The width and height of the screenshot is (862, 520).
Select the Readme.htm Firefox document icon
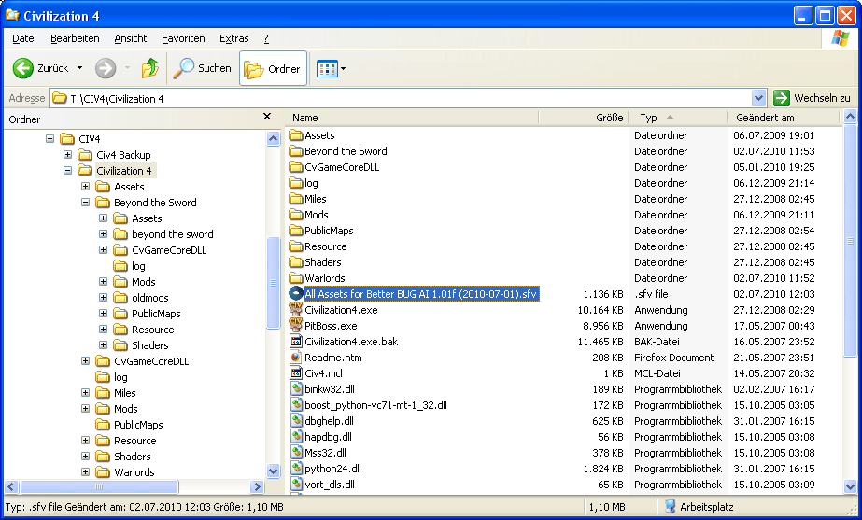click(x=296, y=358)
